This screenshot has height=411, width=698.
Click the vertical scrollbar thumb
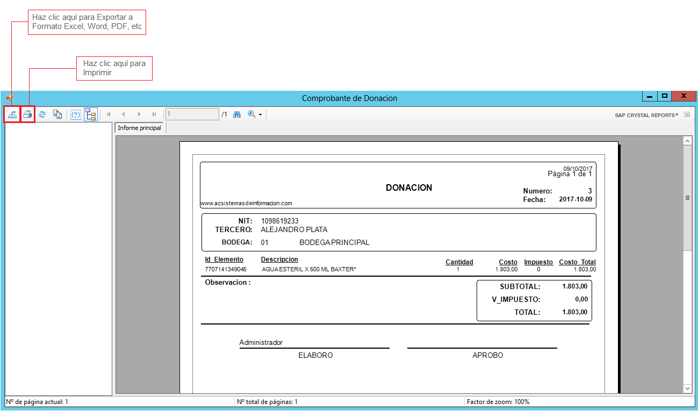tap(687, 198)
